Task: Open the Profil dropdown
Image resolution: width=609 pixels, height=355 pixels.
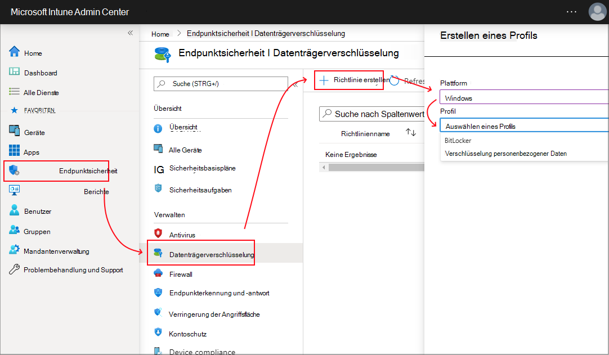Action: coord(525,125)
